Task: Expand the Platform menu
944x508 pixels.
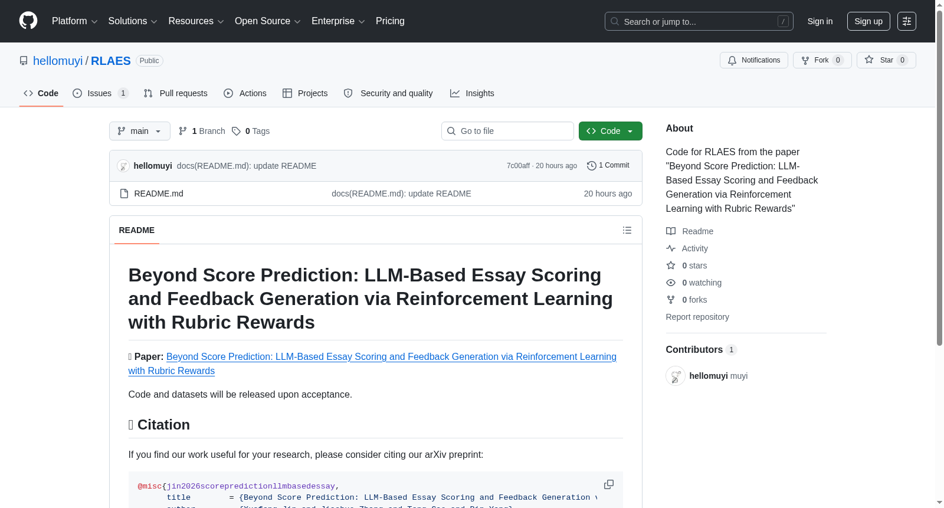Action: click(74, 21)
